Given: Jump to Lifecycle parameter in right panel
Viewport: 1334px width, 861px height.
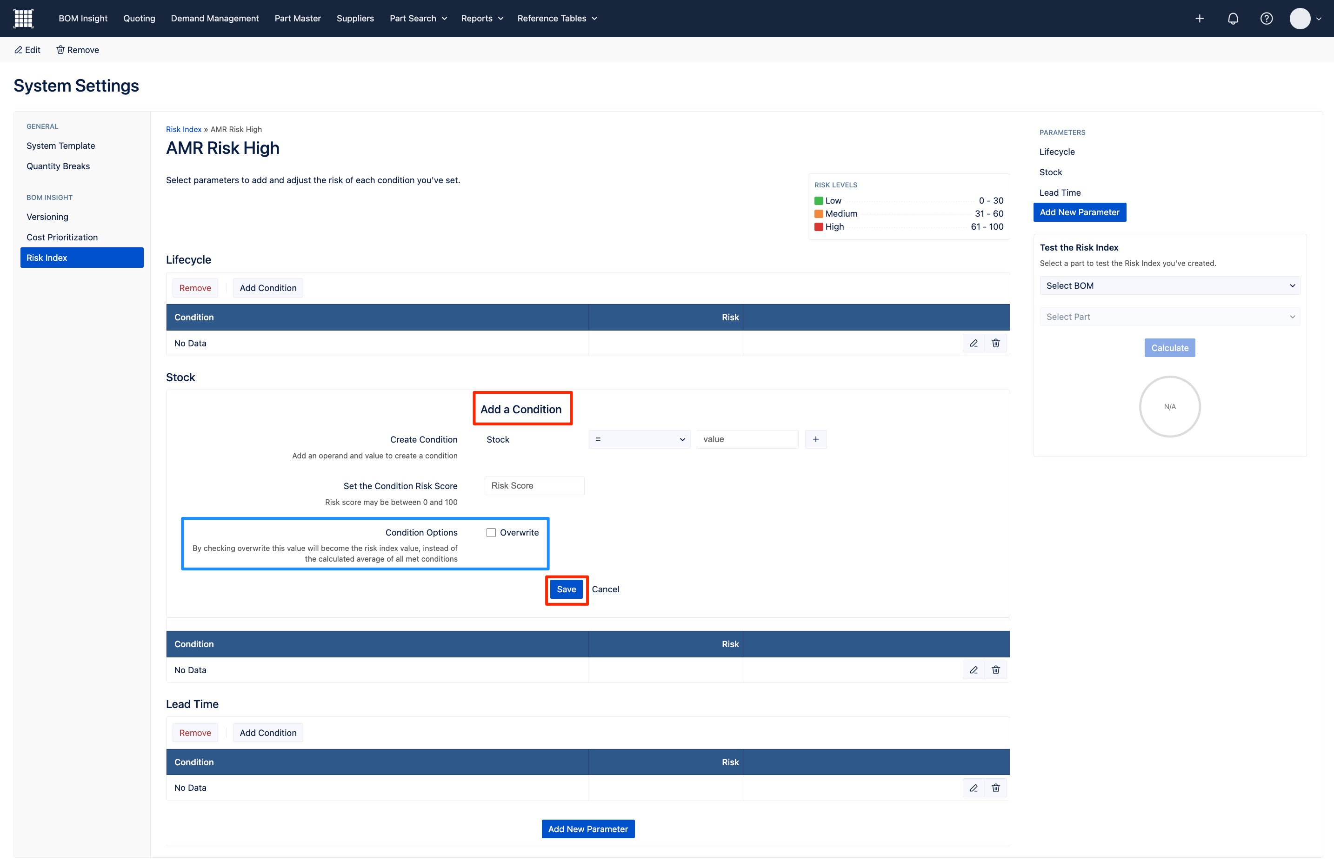Looking at the screenshot, I should coord(1057,152).
